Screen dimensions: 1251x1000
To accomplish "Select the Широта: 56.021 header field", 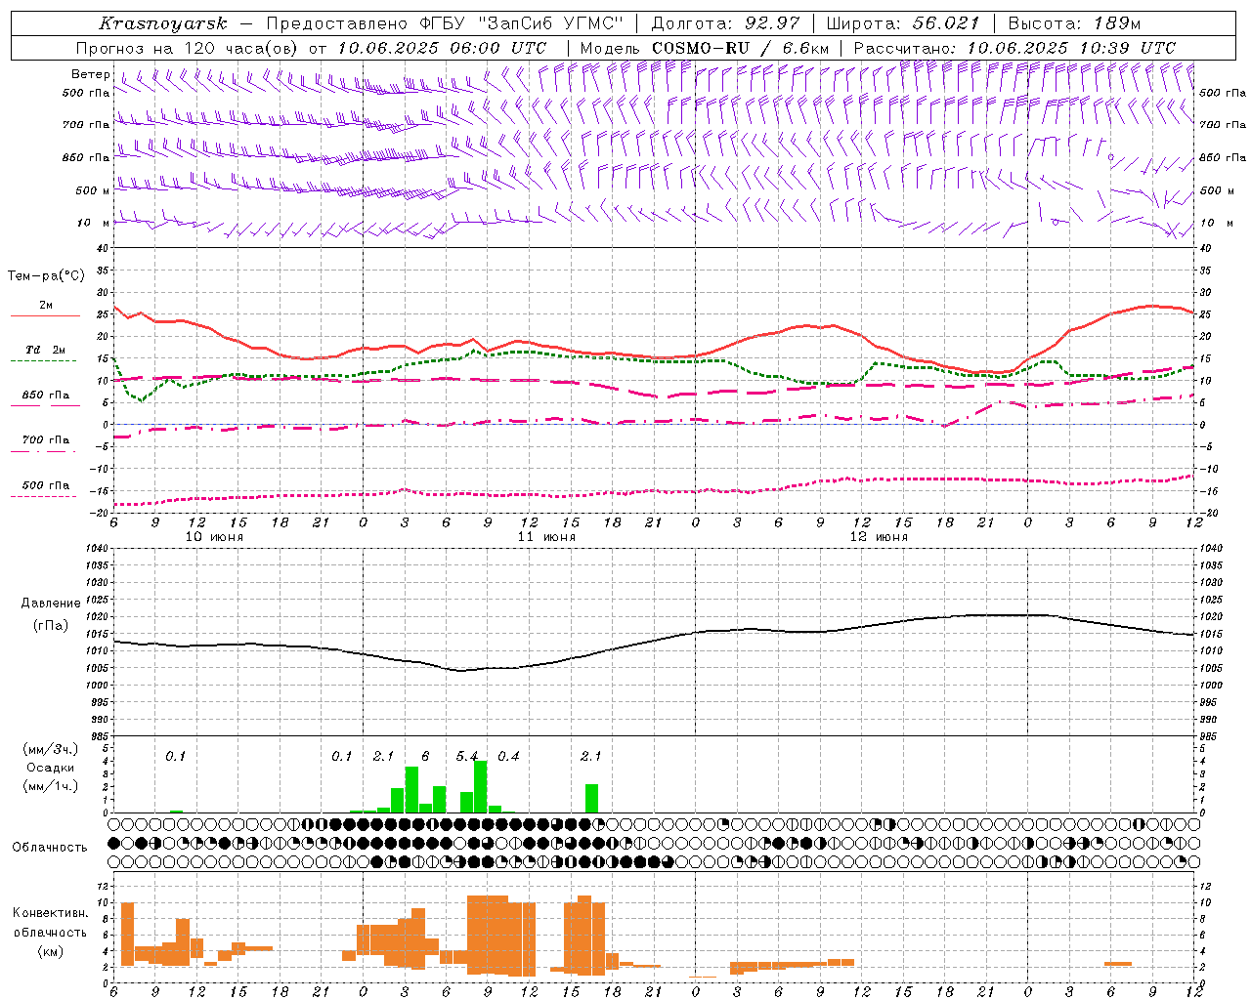I will pos(902,23).
